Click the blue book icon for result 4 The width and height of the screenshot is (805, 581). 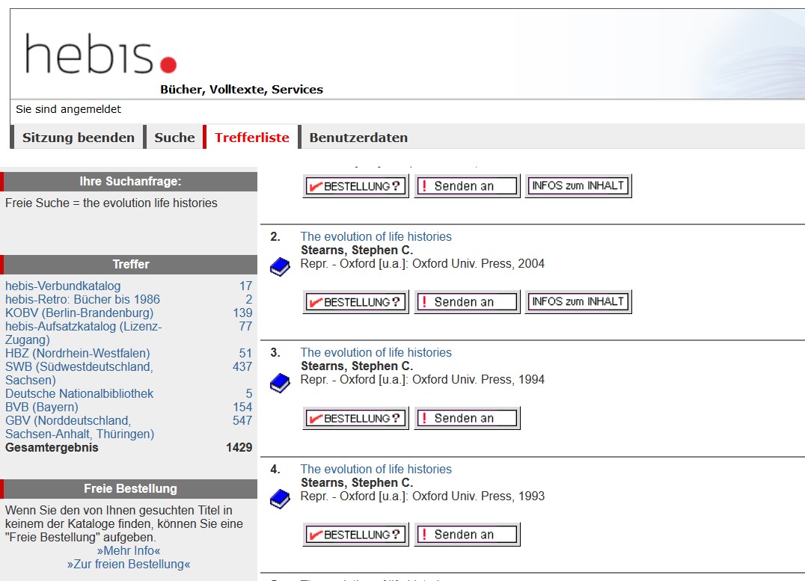click(x=281, y=499)
